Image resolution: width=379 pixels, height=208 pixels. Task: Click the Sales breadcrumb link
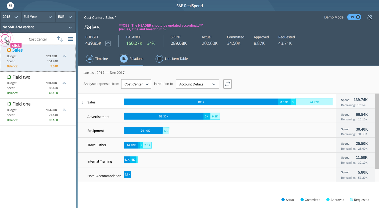(109, 18)
